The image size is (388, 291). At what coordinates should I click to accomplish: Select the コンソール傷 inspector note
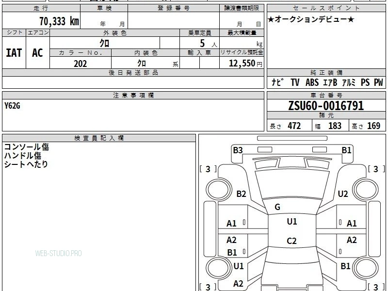click(27, 147)
